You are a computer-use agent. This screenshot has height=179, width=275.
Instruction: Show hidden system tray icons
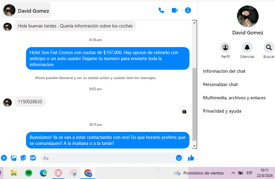tap(233, 173)
